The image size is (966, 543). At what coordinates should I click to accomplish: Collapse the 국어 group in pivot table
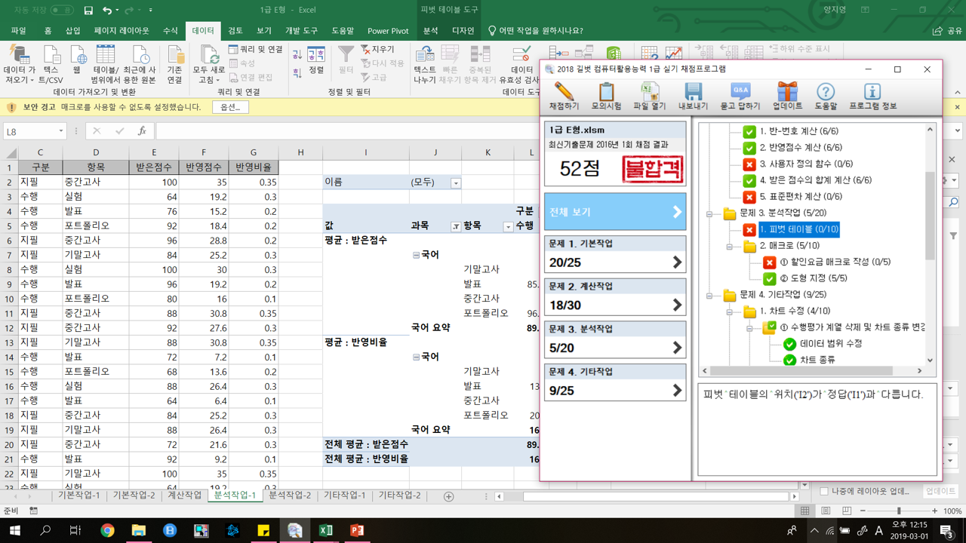(416, 255)
